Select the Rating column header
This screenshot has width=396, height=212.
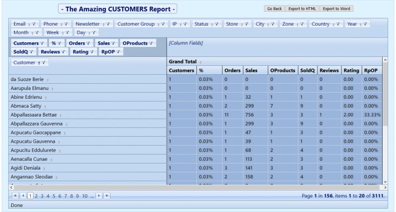click(351, 70)
